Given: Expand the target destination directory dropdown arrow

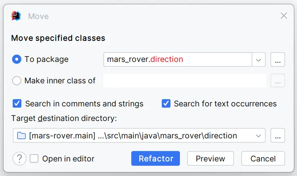Looking at the screenshot, I should [x=259, y=136].
